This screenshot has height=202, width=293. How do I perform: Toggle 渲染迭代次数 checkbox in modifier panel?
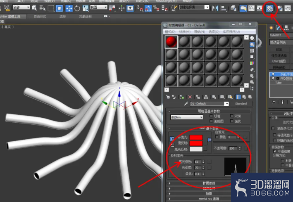273,128
